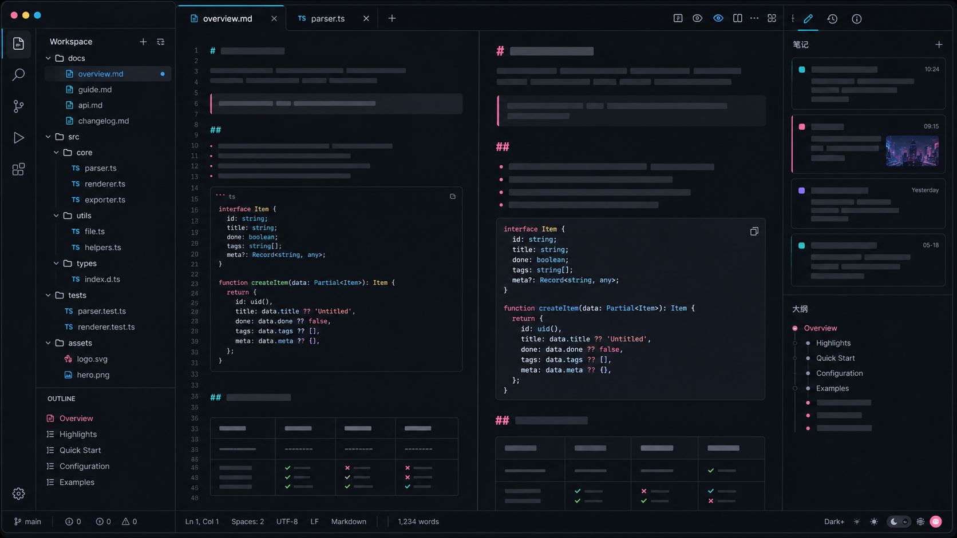Screen dimensions: 957x538
Task: Select the overview.md editor tab
Action: [227, 18]
